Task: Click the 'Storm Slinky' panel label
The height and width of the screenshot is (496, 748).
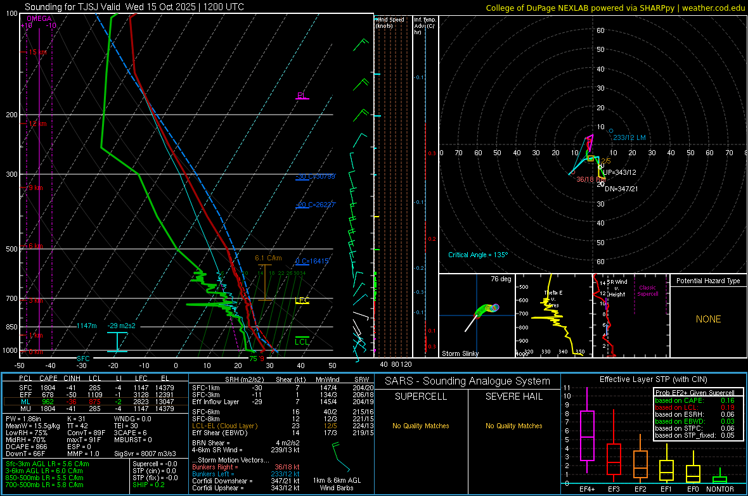Action: pos(460,353)
